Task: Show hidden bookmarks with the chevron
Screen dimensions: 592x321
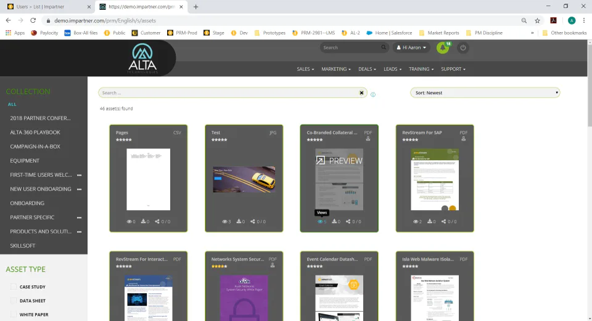Action: point(532,33)
